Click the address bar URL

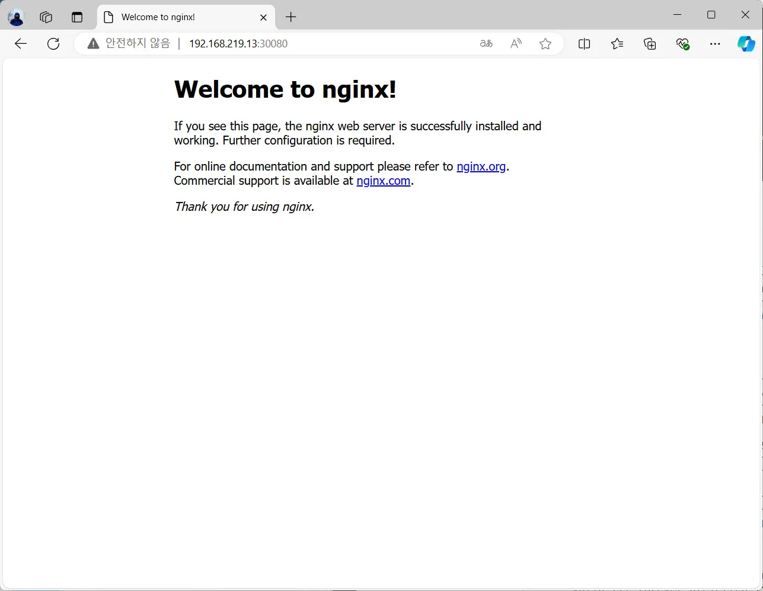tap(238, 43)
